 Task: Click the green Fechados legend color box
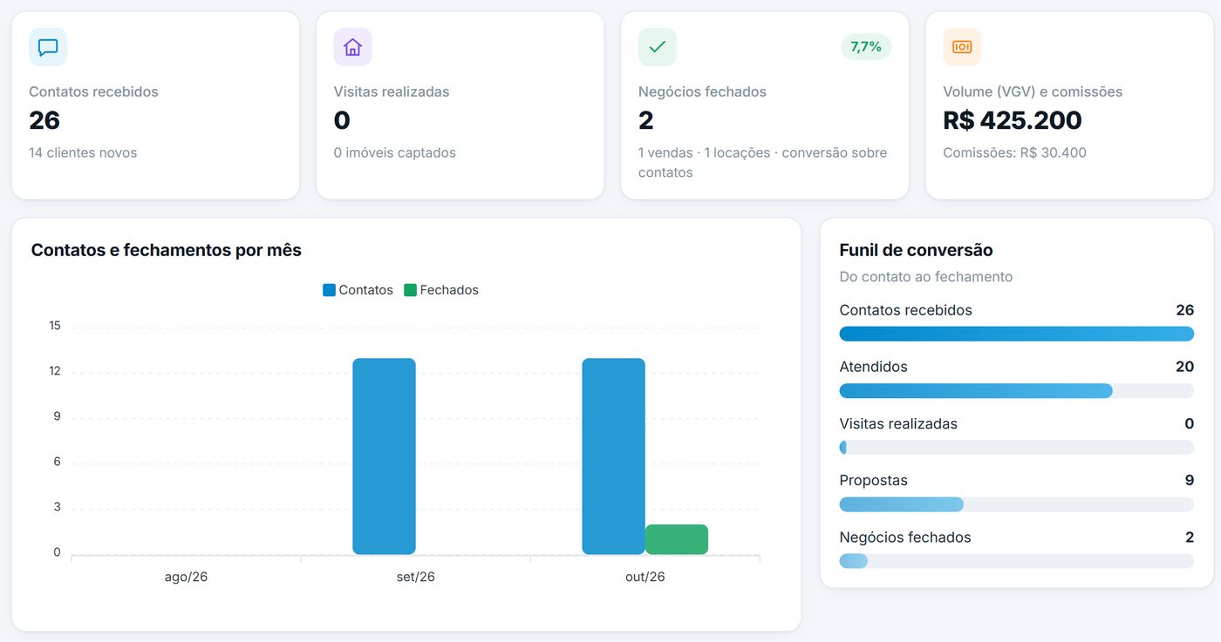click(410, 290)
